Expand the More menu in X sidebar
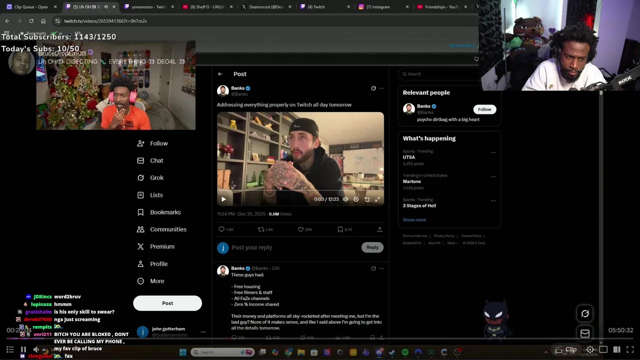The image size is (640, 360). [x=150, y=281]
